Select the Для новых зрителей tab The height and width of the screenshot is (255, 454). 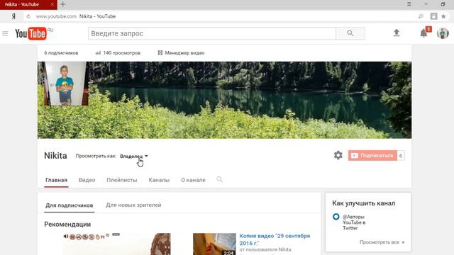pyautogui.click(x=133, y=205)
